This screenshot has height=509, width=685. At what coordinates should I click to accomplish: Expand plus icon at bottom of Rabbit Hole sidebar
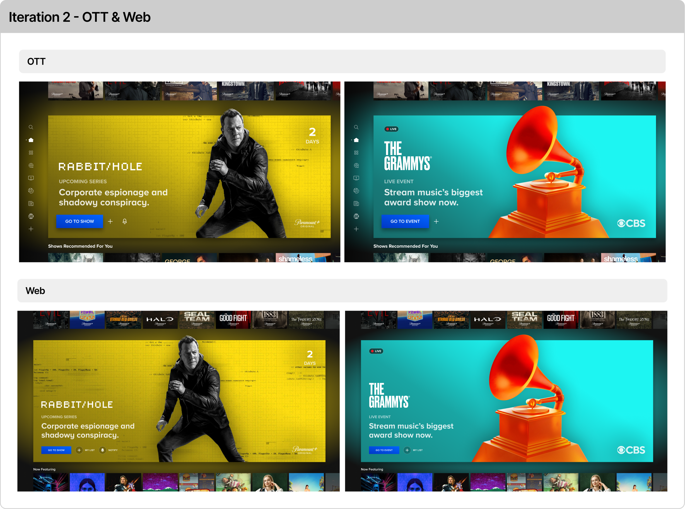tap(31, 229)
